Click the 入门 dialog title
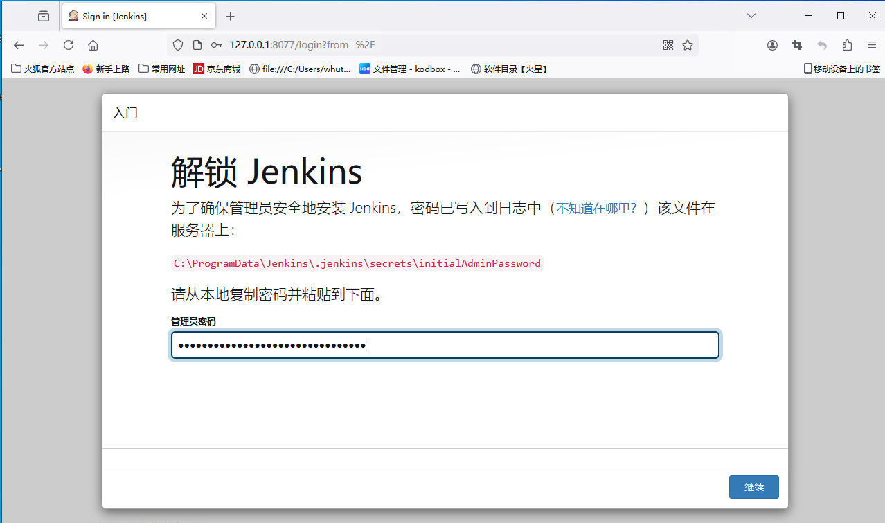885x523 pixels. [125, 113]
